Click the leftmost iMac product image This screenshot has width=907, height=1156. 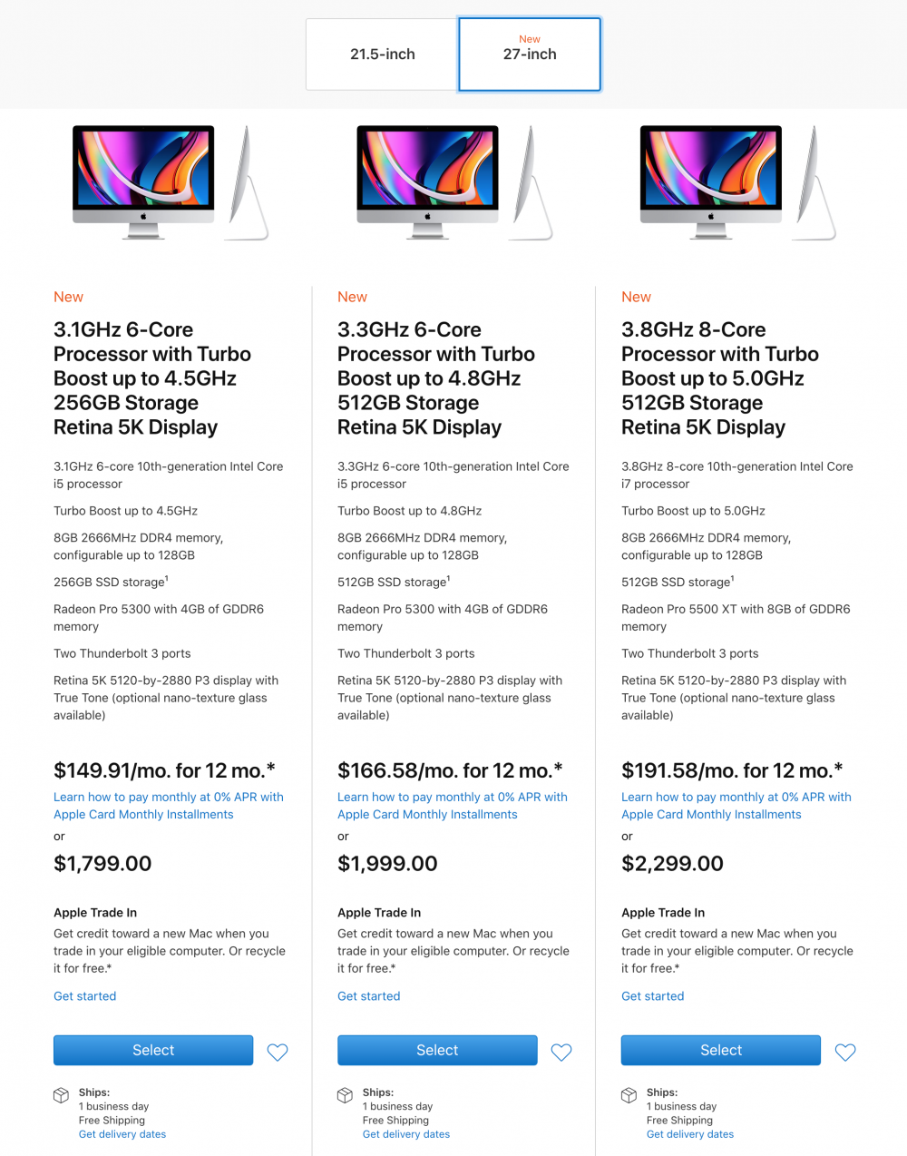point(142,181)
